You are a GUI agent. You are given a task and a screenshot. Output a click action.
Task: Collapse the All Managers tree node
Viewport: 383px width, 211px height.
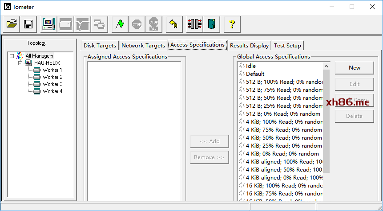click(12, 56)
